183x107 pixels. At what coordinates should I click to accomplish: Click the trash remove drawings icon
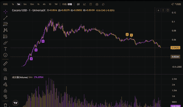click(5, 105)
